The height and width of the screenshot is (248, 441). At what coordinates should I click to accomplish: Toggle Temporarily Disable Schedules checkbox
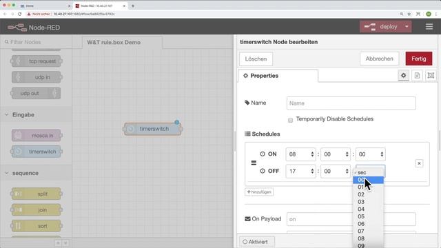point(290,120)
